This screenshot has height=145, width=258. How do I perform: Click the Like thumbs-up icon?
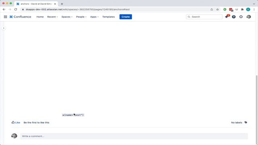pyautogui.click(x=13, y=122)
